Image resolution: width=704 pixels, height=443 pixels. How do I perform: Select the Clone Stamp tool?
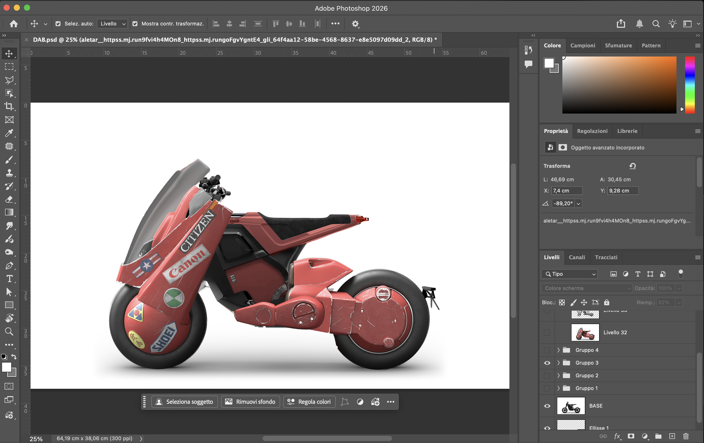point(9,173)
